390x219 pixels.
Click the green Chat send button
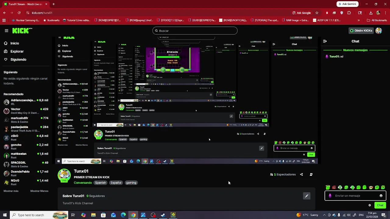click(x=380, y=205)
